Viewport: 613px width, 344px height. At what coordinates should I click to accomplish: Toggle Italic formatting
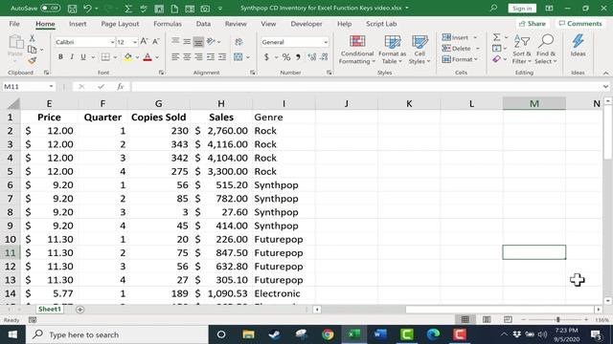pos(72,57)
